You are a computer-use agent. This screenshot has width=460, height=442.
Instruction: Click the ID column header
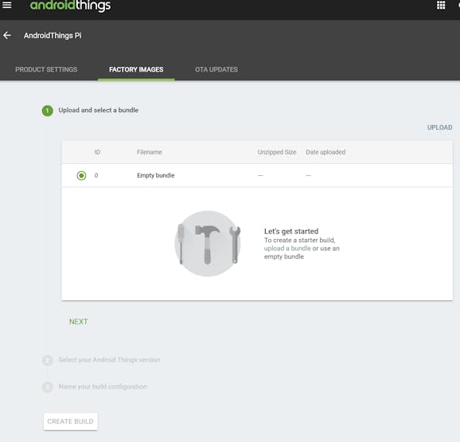point(97,152)
